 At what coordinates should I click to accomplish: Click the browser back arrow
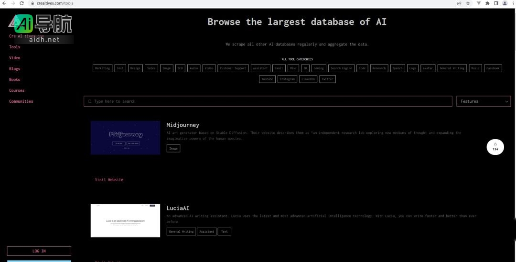pyautogui.click(x=4, y=3)
